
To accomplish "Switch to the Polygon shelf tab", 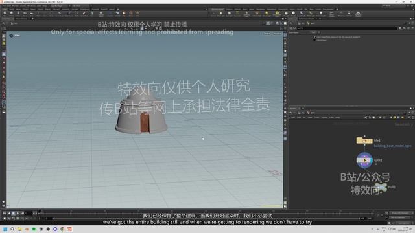I will pyautogui.click(x=25, y=10).
